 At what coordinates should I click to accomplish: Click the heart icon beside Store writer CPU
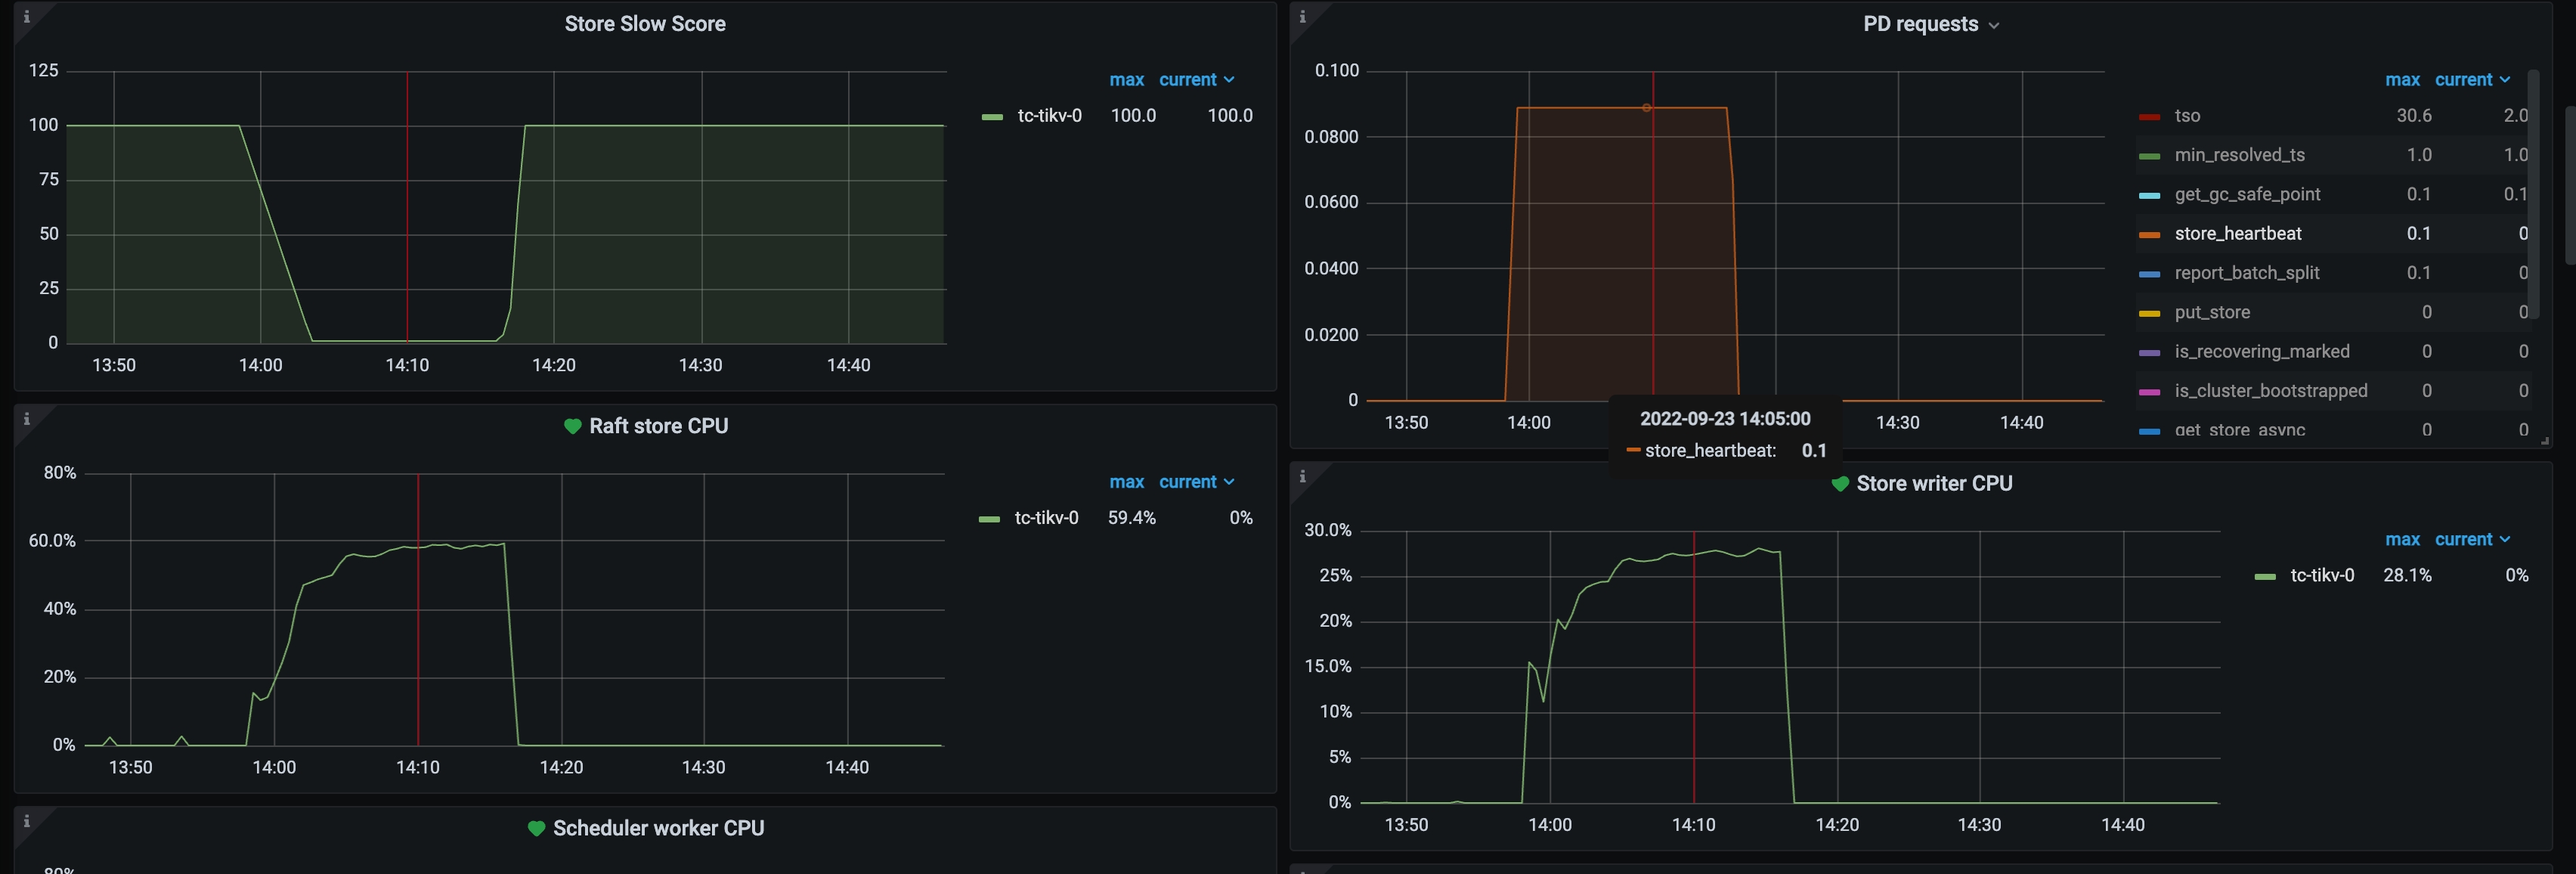point(1840,483)
